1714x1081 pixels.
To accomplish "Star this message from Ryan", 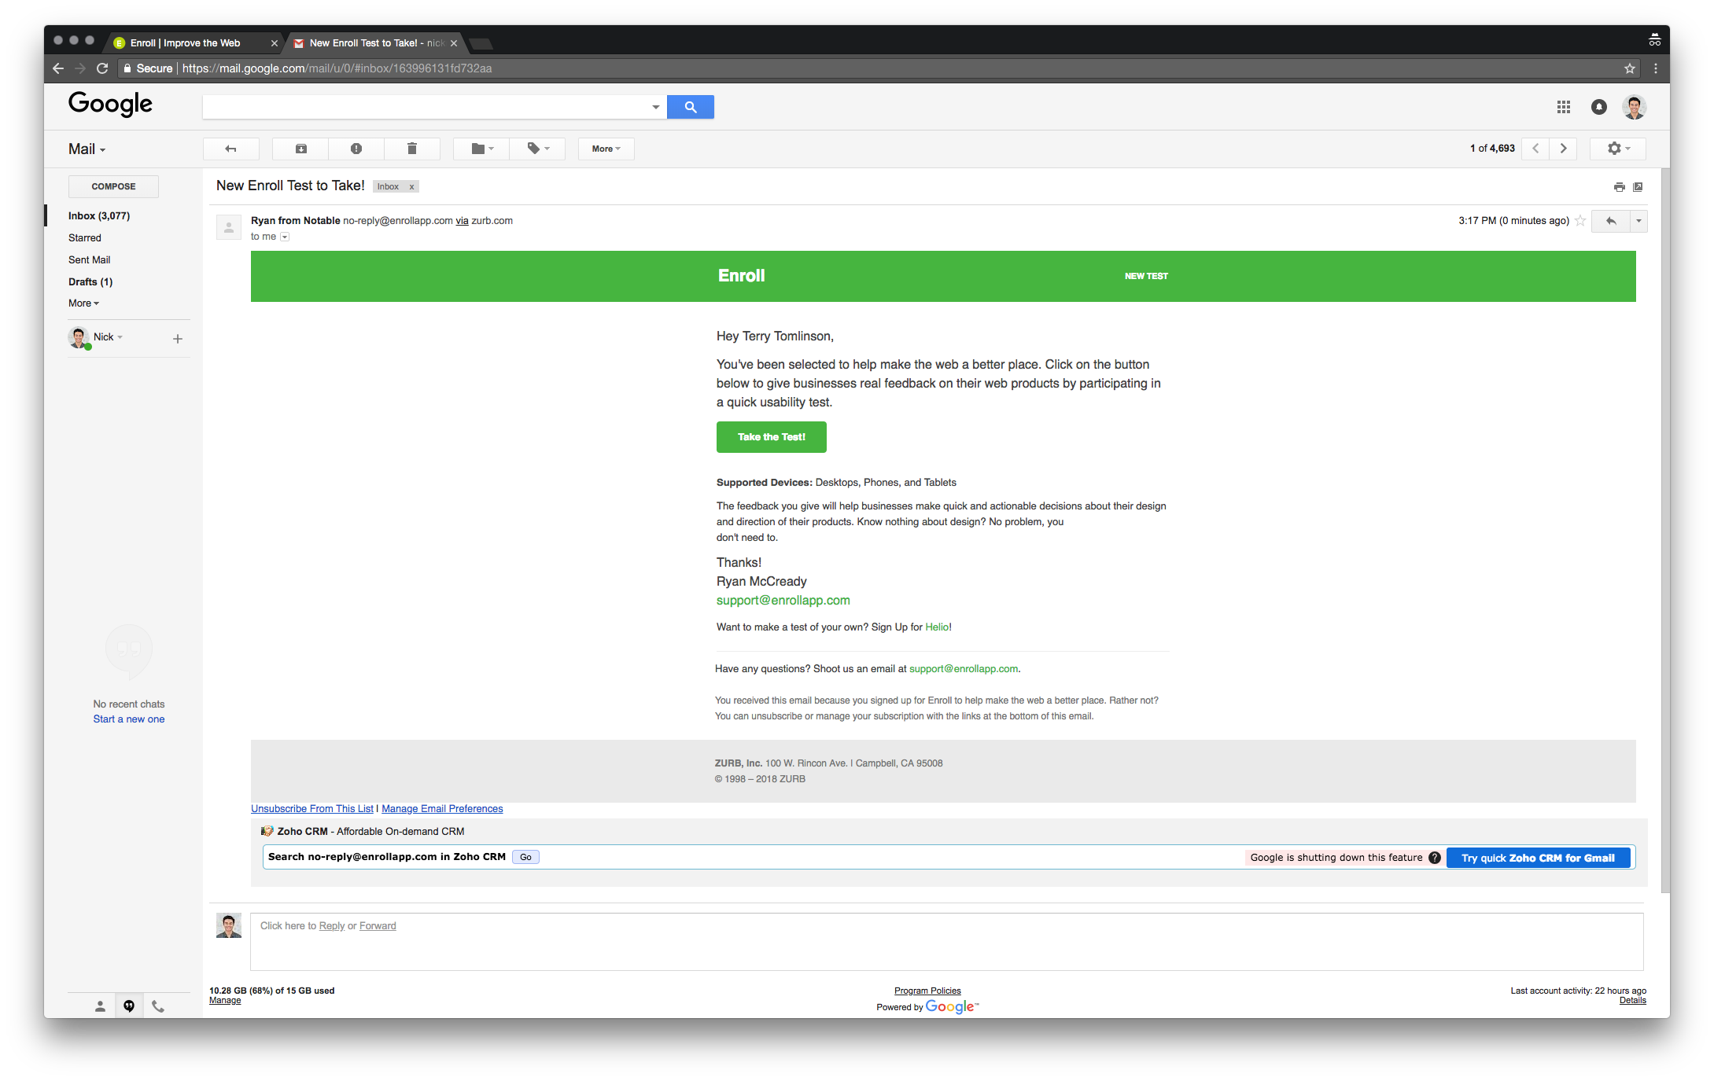I will click(1579, 221).
